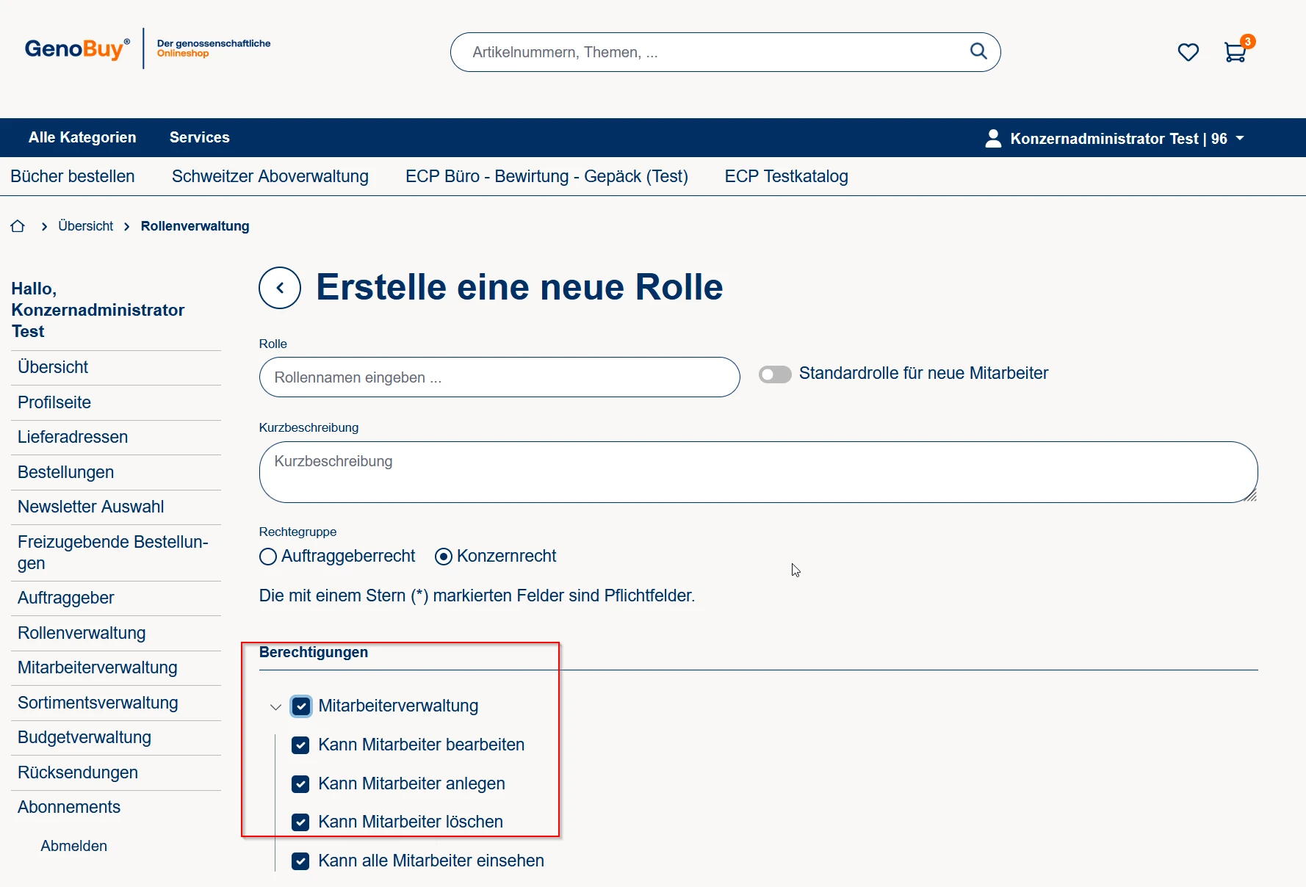Screen dimensions: 1306x887
Task: Toggle Standardrolle für neue Mitarbeiter switch
Action: coord(775,374)
